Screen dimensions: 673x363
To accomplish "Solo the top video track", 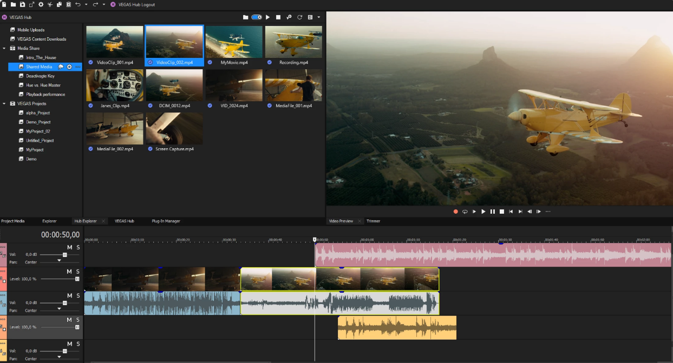I will pyautogui.click(x=78, y=272).
